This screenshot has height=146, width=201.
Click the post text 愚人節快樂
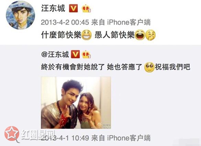pyautogui.click(x=114, y=35)
